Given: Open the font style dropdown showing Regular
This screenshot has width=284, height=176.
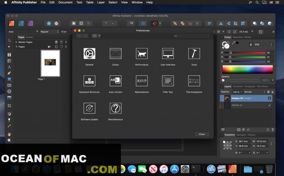Looking at the screenshot, I should pyautogui.click(x=49, y=32).
